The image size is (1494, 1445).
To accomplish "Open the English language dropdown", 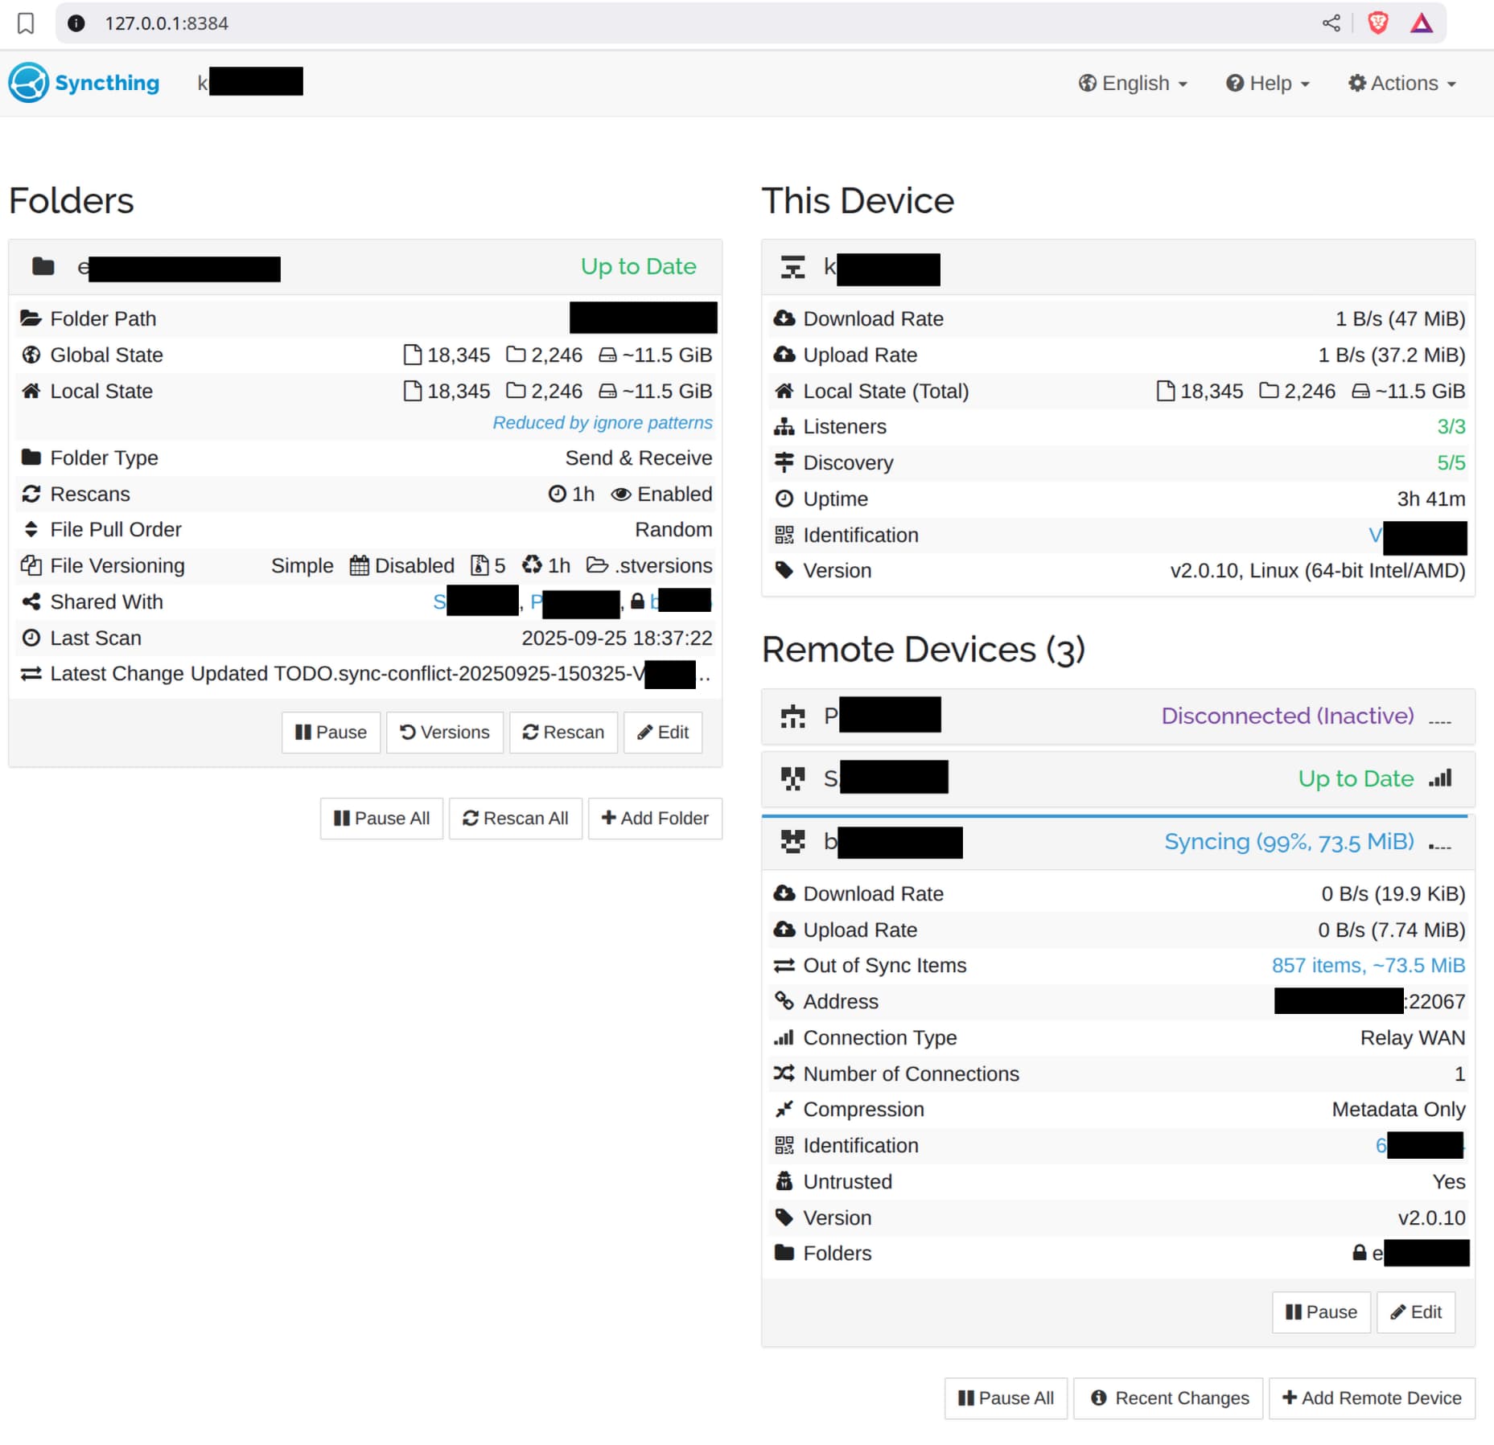I will [1133, 84].
